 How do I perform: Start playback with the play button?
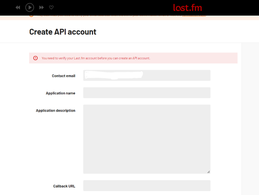(29, 7)
